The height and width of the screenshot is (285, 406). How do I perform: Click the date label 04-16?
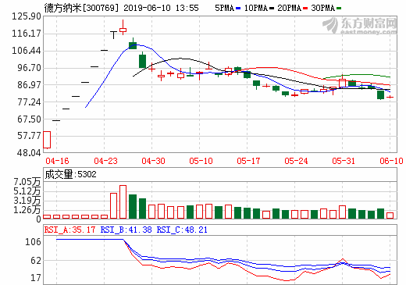(x=57, y=161)
